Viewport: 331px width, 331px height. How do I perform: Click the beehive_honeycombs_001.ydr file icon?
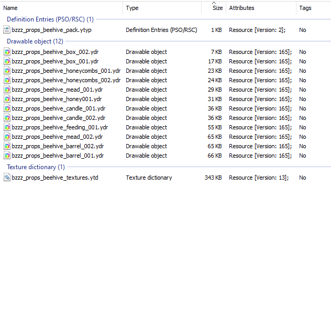click(x=7, y=71)
